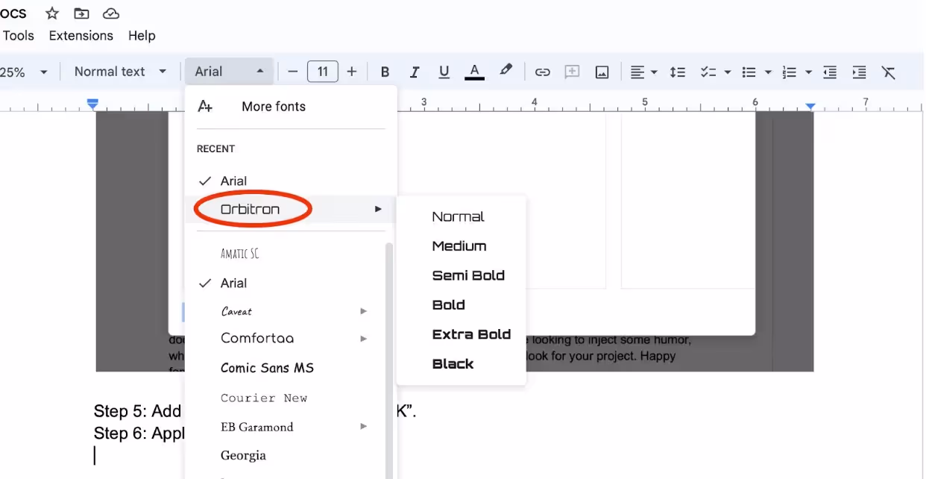The height and width of the screenshot is (479, 926).
Task: Decrease font size with minus button
Action: [293, 72]
